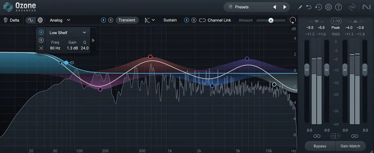This screenshot has height=153, width=374.
Task: Switch to the globe view icon
Action: pyautogui.click(x=40, y=20)
